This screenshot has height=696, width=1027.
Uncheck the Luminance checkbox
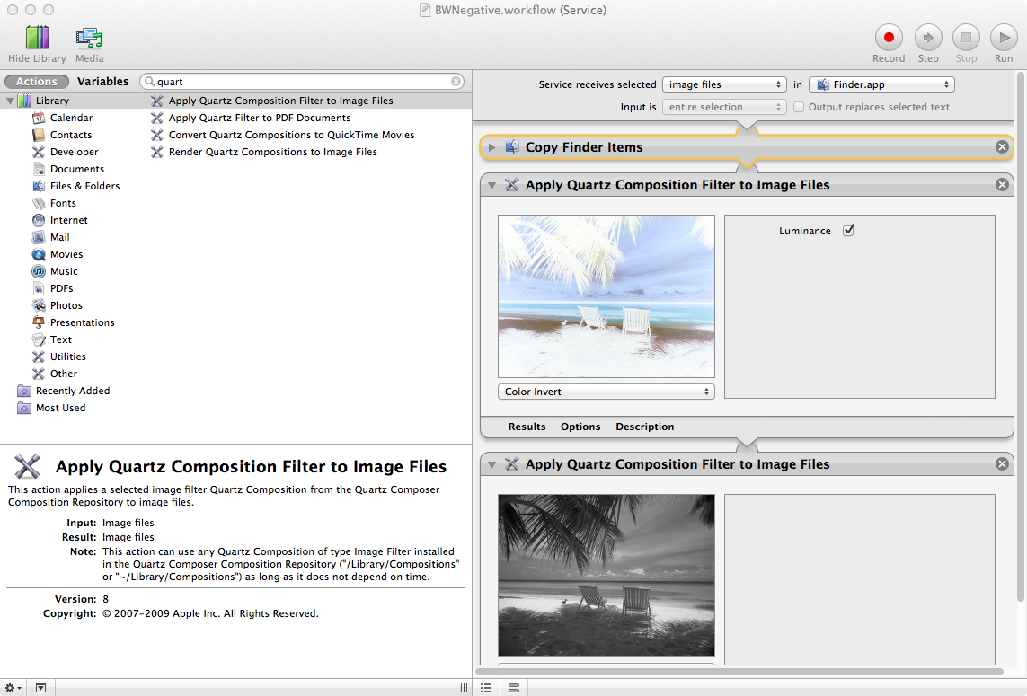[x=848, y=231]
